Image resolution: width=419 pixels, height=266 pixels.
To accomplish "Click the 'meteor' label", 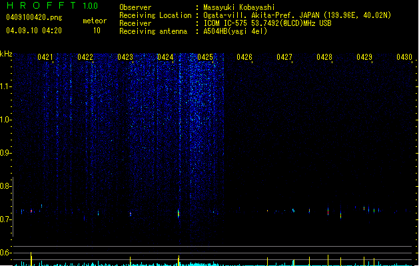I will point(95,21).
